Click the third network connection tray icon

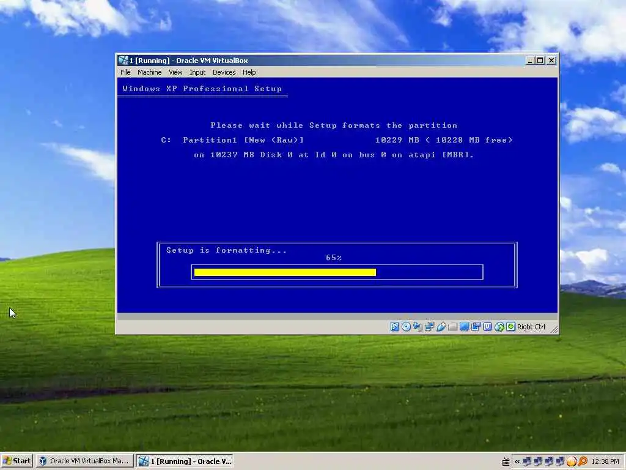click(x=550, y=461)
